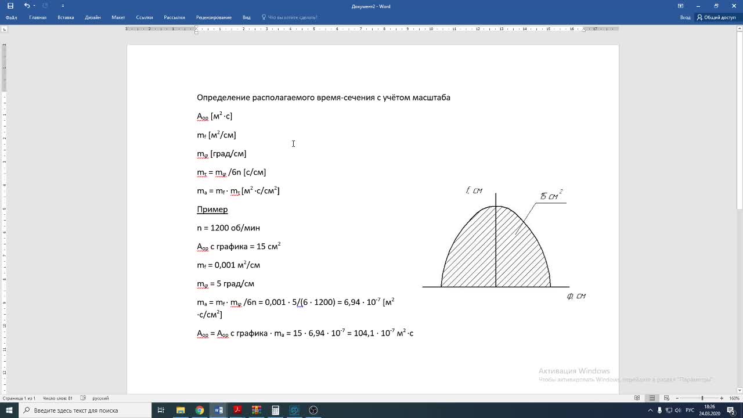The image size is (743, 418).
Task: Open Google Chrome from the taskbar
Action: [200, 410]
